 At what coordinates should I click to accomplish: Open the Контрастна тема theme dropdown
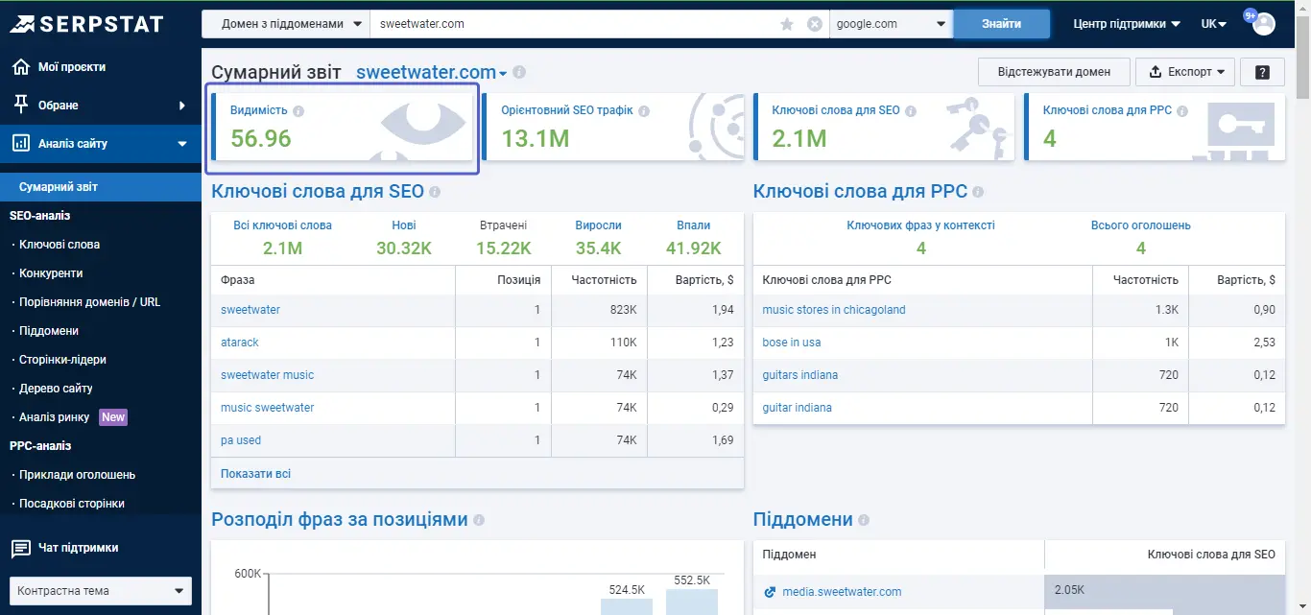(x=101, y=591)
